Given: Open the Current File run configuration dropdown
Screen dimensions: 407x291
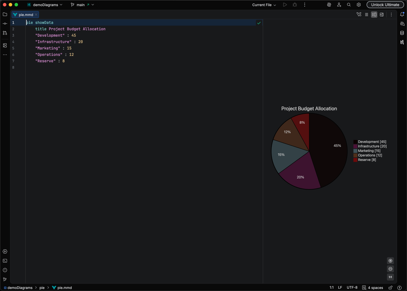Looking at the screenshot, I should [264, 5].
